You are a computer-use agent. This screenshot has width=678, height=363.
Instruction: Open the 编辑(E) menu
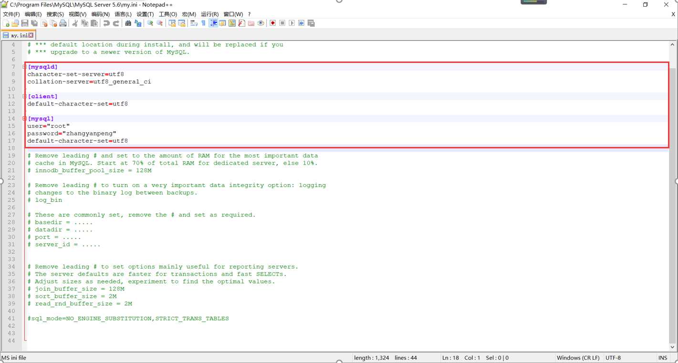coord(33,14)
